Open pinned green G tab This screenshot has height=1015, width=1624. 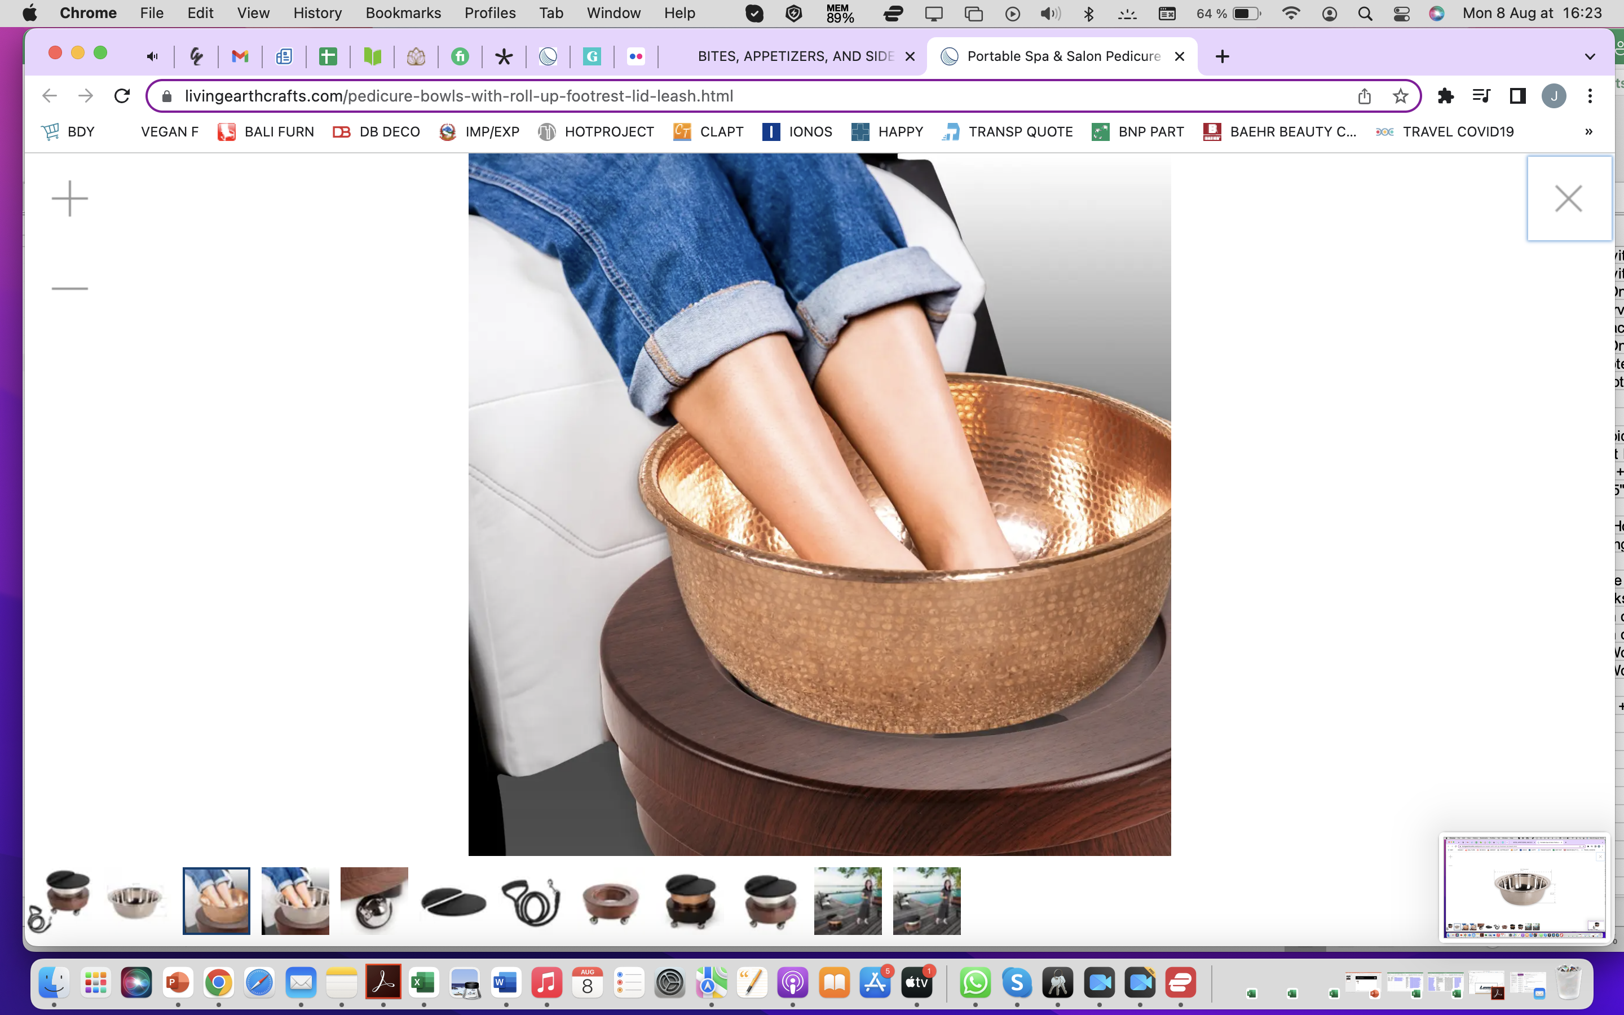click(591, 56)
